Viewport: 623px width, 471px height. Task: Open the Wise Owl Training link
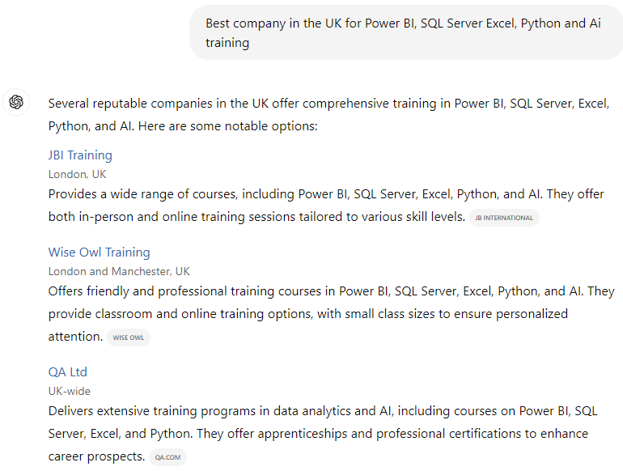[100, 252]
